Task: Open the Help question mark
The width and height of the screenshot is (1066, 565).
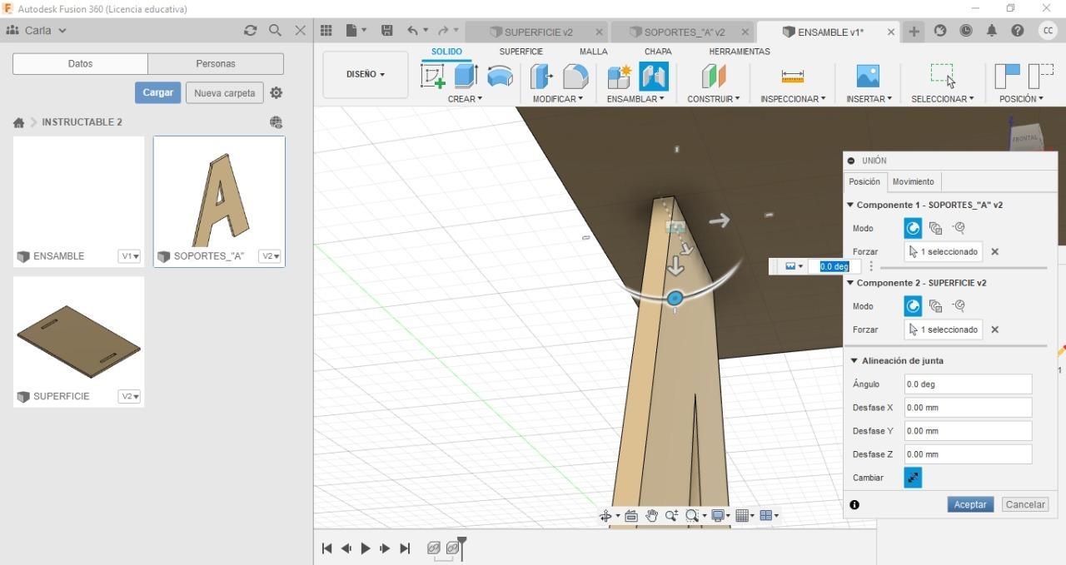Action: pyautogui.click(x=1018, y=30)
